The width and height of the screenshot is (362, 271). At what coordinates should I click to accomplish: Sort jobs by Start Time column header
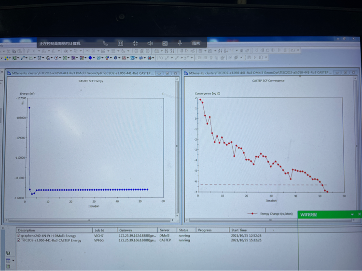point(241,231)
